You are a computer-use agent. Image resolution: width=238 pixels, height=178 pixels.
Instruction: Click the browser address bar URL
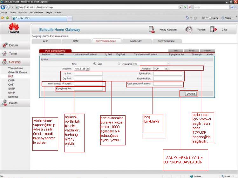(97, 7)
